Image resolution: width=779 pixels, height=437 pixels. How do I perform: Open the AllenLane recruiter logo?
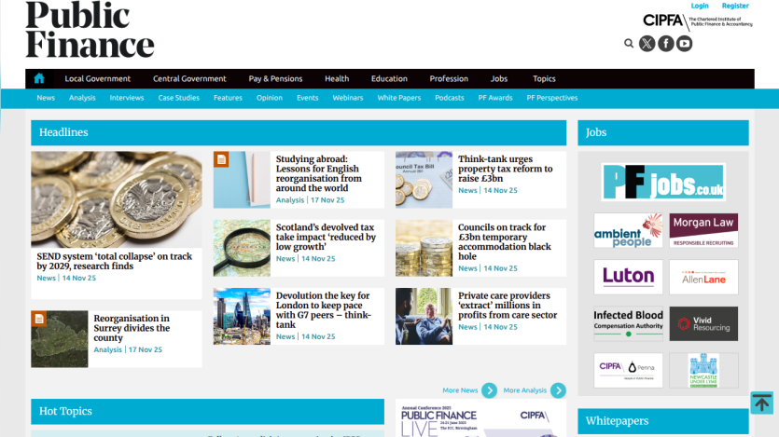coord(703,277)
